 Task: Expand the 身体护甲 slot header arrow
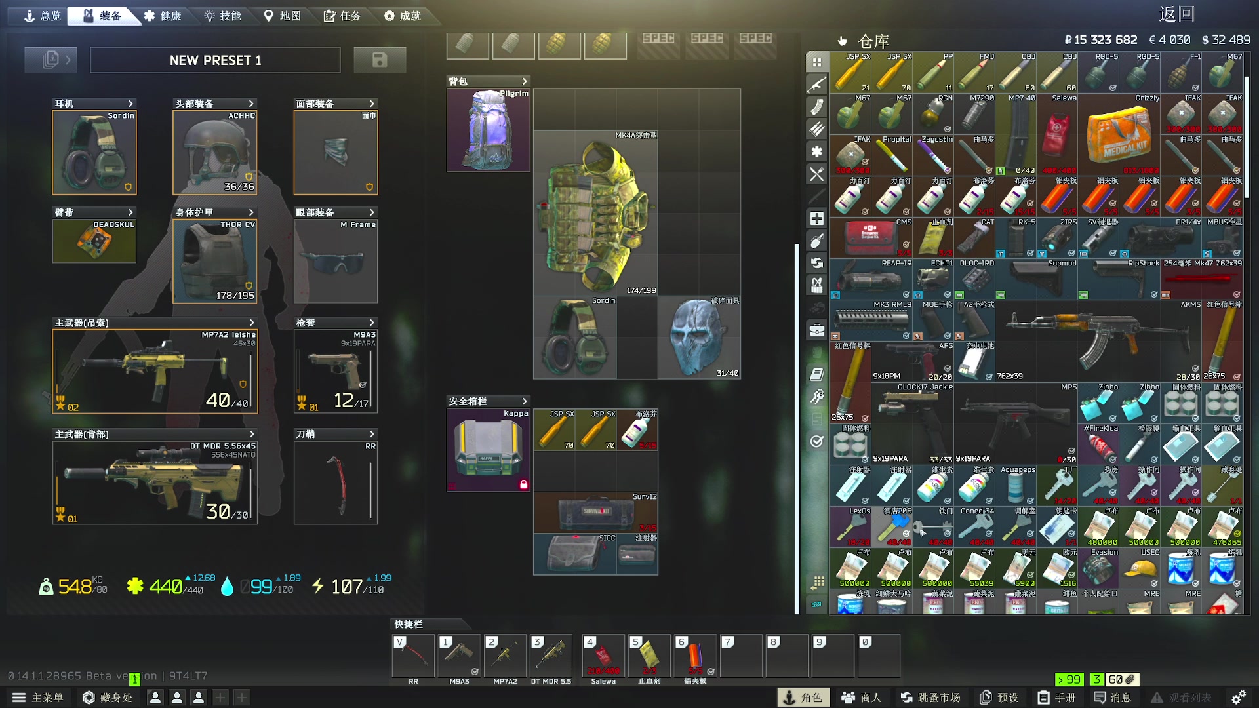click(251, 212)
